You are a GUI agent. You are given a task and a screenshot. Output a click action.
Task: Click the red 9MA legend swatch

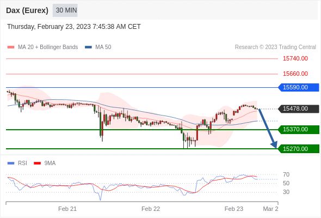coord(37,163)
